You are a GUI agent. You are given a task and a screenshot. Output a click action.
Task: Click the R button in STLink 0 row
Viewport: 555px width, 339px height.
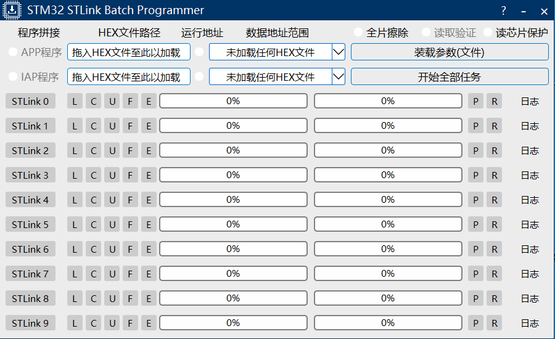click(494, 101)
